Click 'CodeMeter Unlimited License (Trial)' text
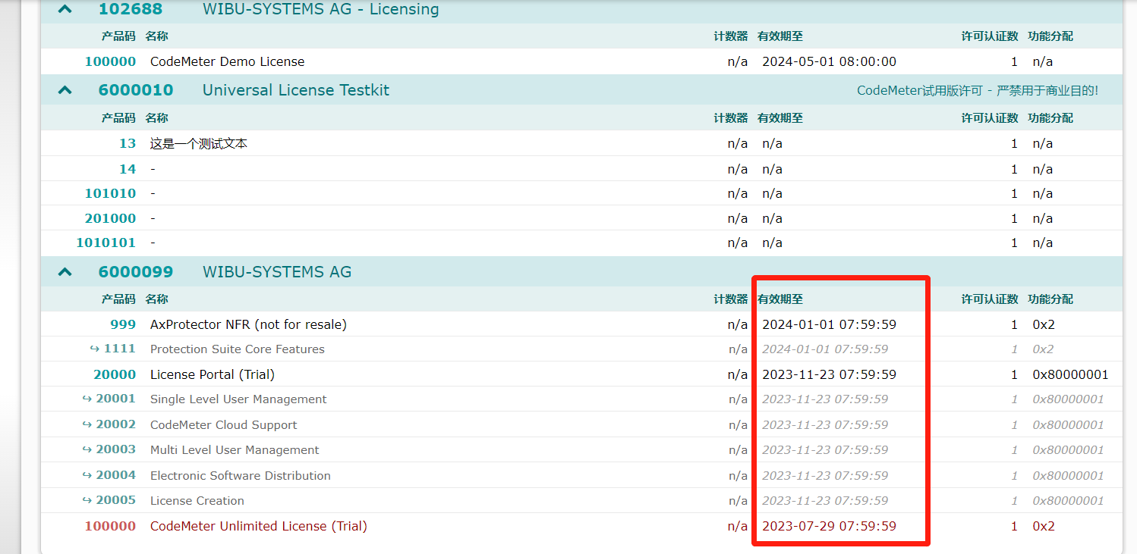The width and height of the screenshot is (1137, 554). click(259, 526)
